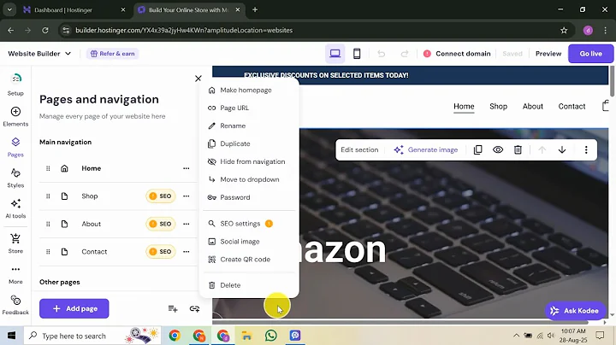Open AI tools in the sidebar
Screen dimensions: 616x345
[x=15, y=208]
